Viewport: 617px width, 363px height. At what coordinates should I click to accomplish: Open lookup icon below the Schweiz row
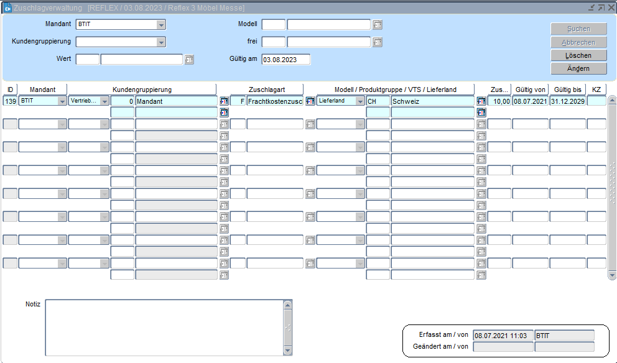(481, 113)
